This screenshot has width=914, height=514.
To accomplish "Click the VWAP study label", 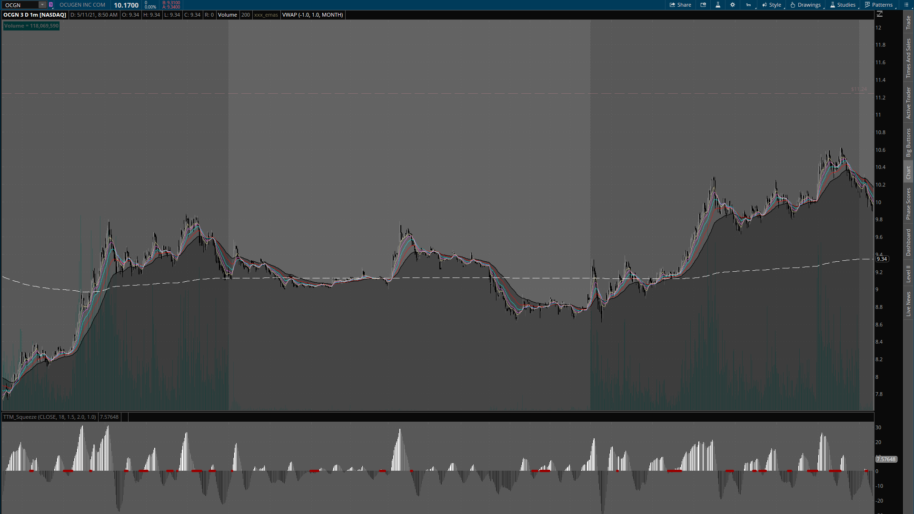I will 312,15.
